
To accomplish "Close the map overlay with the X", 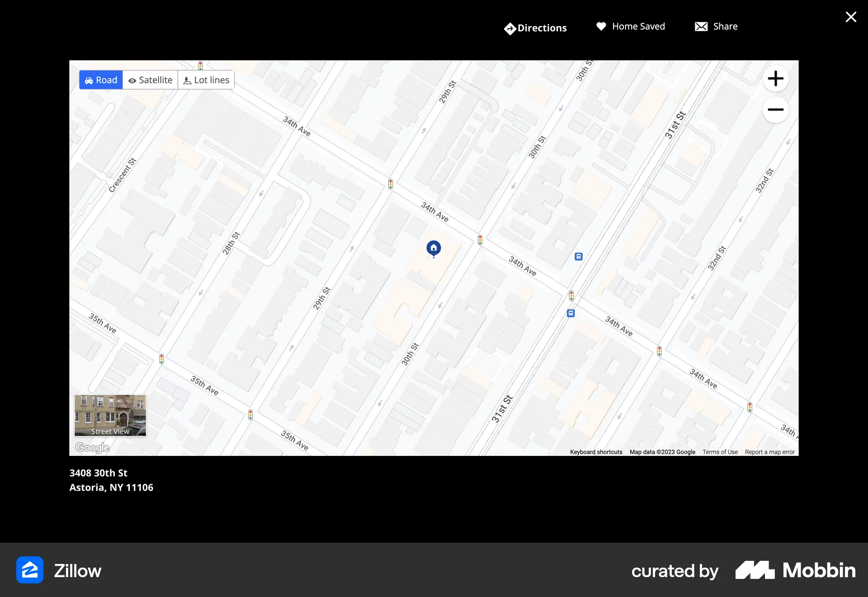I will click(851, 17).
